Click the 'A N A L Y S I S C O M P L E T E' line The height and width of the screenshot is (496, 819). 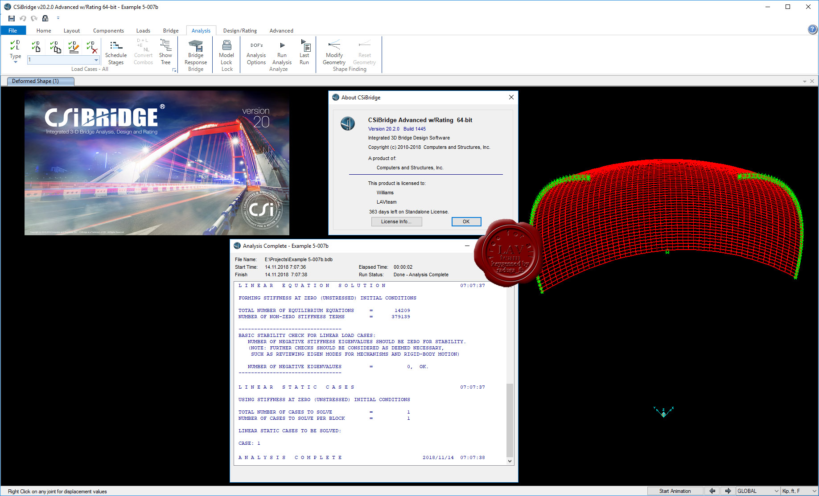(290, 458)
